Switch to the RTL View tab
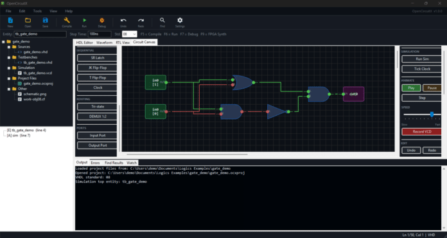Viewport: 447px width, 238px height. pyautogui.click(x=123, y=42)
